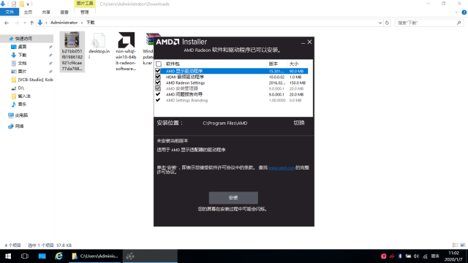Open the D:\ drive in sidebar
This screenshot has height=263, width=468.
pyautogui.click(x=20, y=88)
